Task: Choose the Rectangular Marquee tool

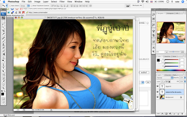Action: tap(3, 21)
